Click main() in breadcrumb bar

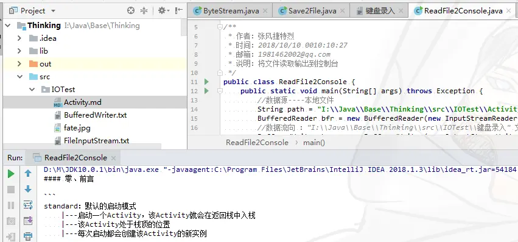(x=314, y=143)
